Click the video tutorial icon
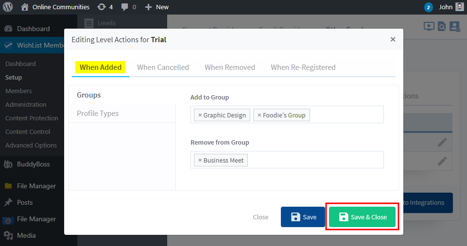This screenshot has height=246, width=467. (428, 26)
